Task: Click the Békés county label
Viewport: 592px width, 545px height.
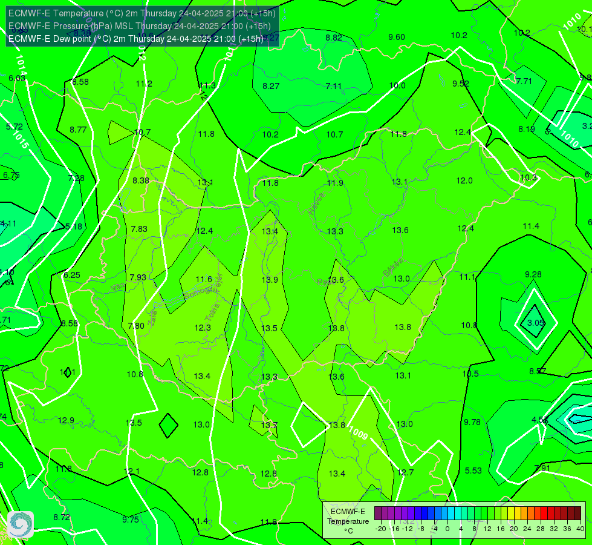Action: pos(392,268)
